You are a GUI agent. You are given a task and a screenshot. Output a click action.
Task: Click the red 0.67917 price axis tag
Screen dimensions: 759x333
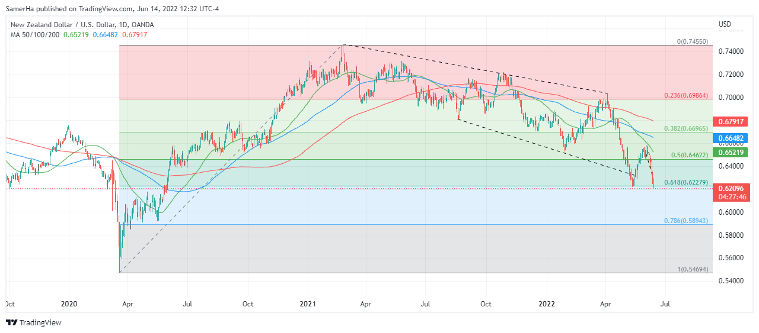[733, 122]
